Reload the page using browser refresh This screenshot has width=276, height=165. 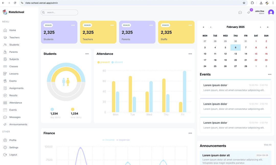[x=15, y=3]
